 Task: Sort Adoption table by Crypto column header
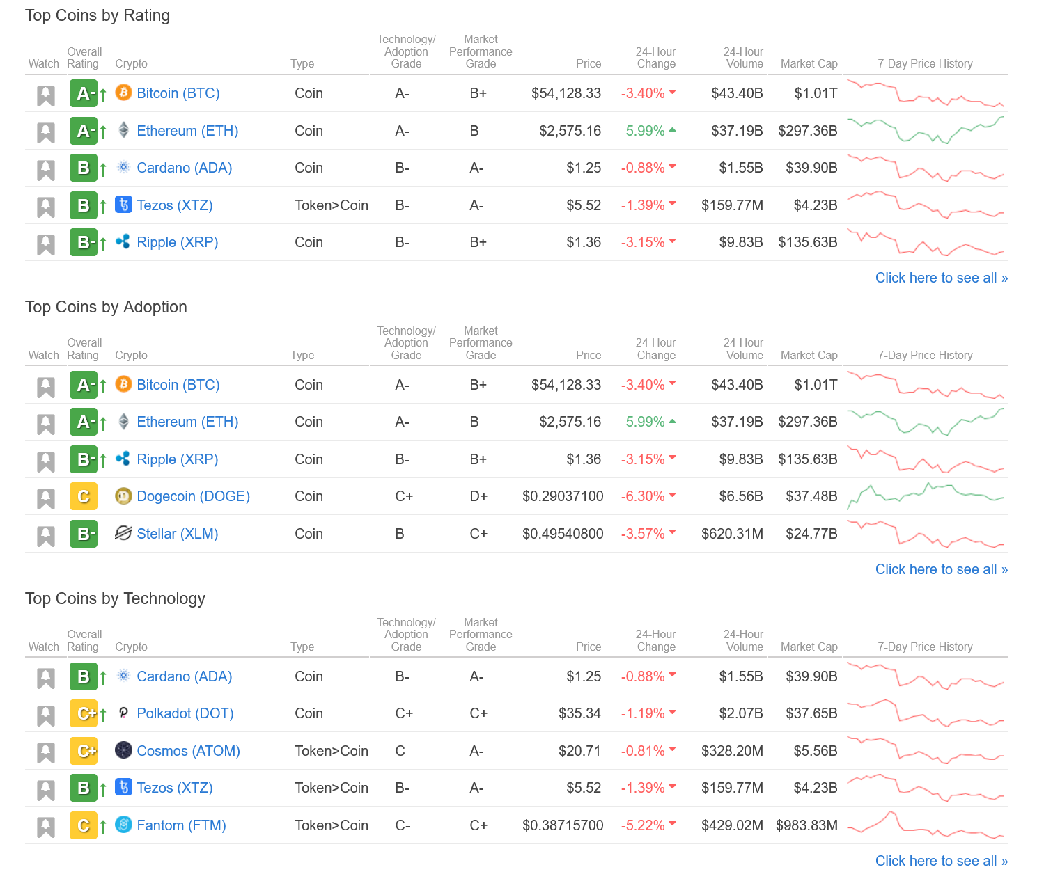(131, 355)
